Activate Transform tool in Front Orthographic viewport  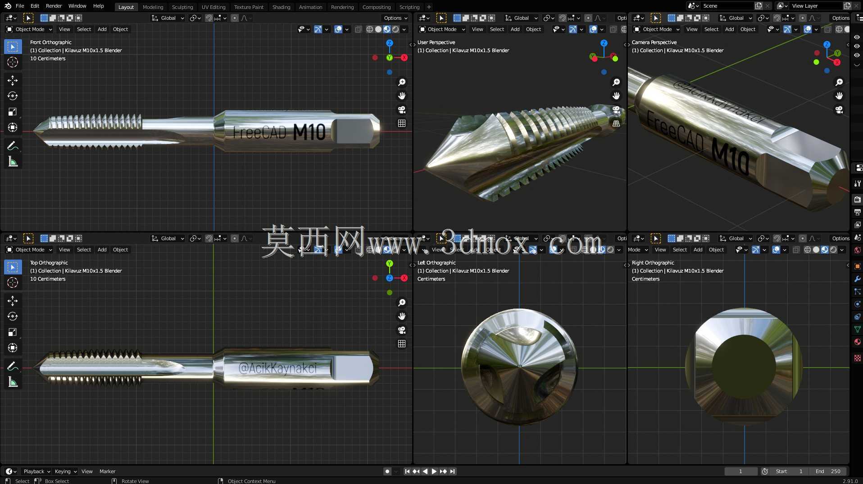point(13,127)
